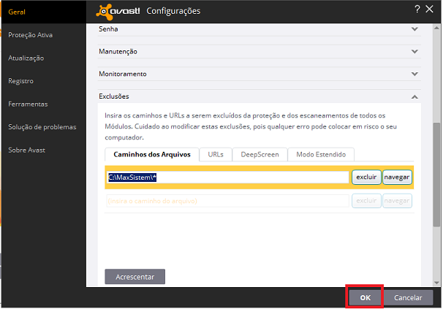Click the Monitoramento section header

point(259,74)
